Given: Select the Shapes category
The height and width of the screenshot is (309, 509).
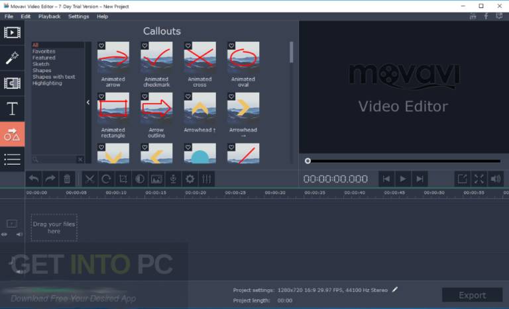Looking at the screenshot, I should 42,70.
